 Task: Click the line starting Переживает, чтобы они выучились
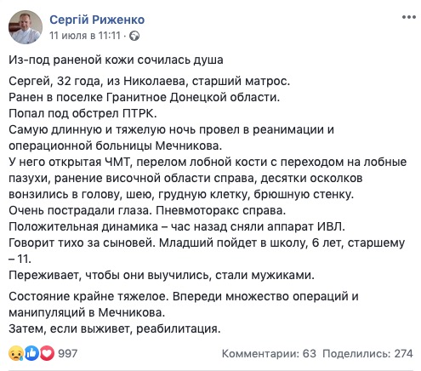pyautogui.click(x=162, y=276)
